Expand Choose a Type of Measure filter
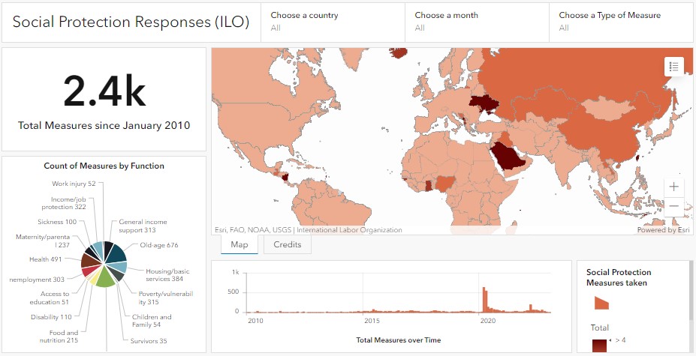Viewport: 696px width, 356px height. tap(622, 22)
